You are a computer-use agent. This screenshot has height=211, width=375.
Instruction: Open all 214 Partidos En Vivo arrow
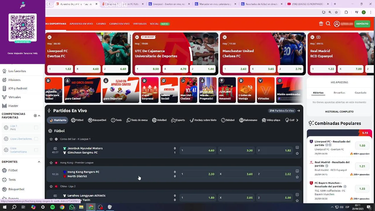click(x=299, y=111)
